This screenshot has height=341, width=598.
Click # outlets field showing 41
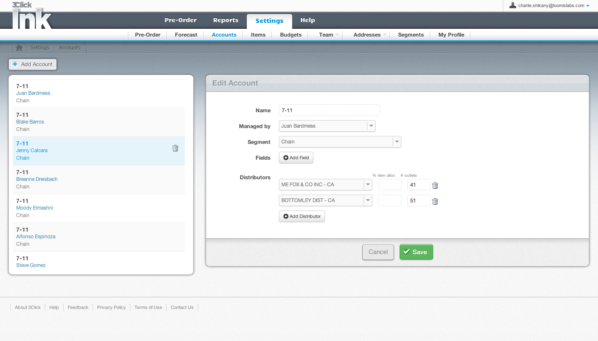tap(419, 185)
